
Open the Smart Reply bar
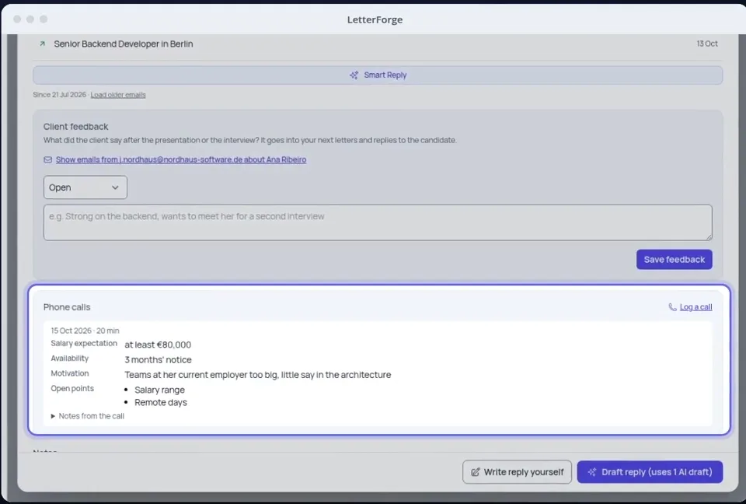(378, 75)
